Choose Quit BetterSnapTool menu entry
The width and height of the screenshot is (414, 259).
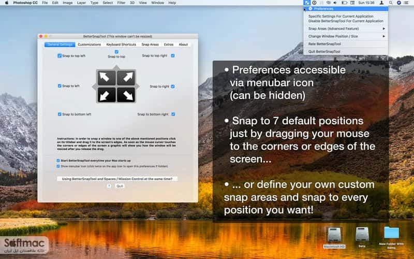pyautogui.click(x=346, y=51)
